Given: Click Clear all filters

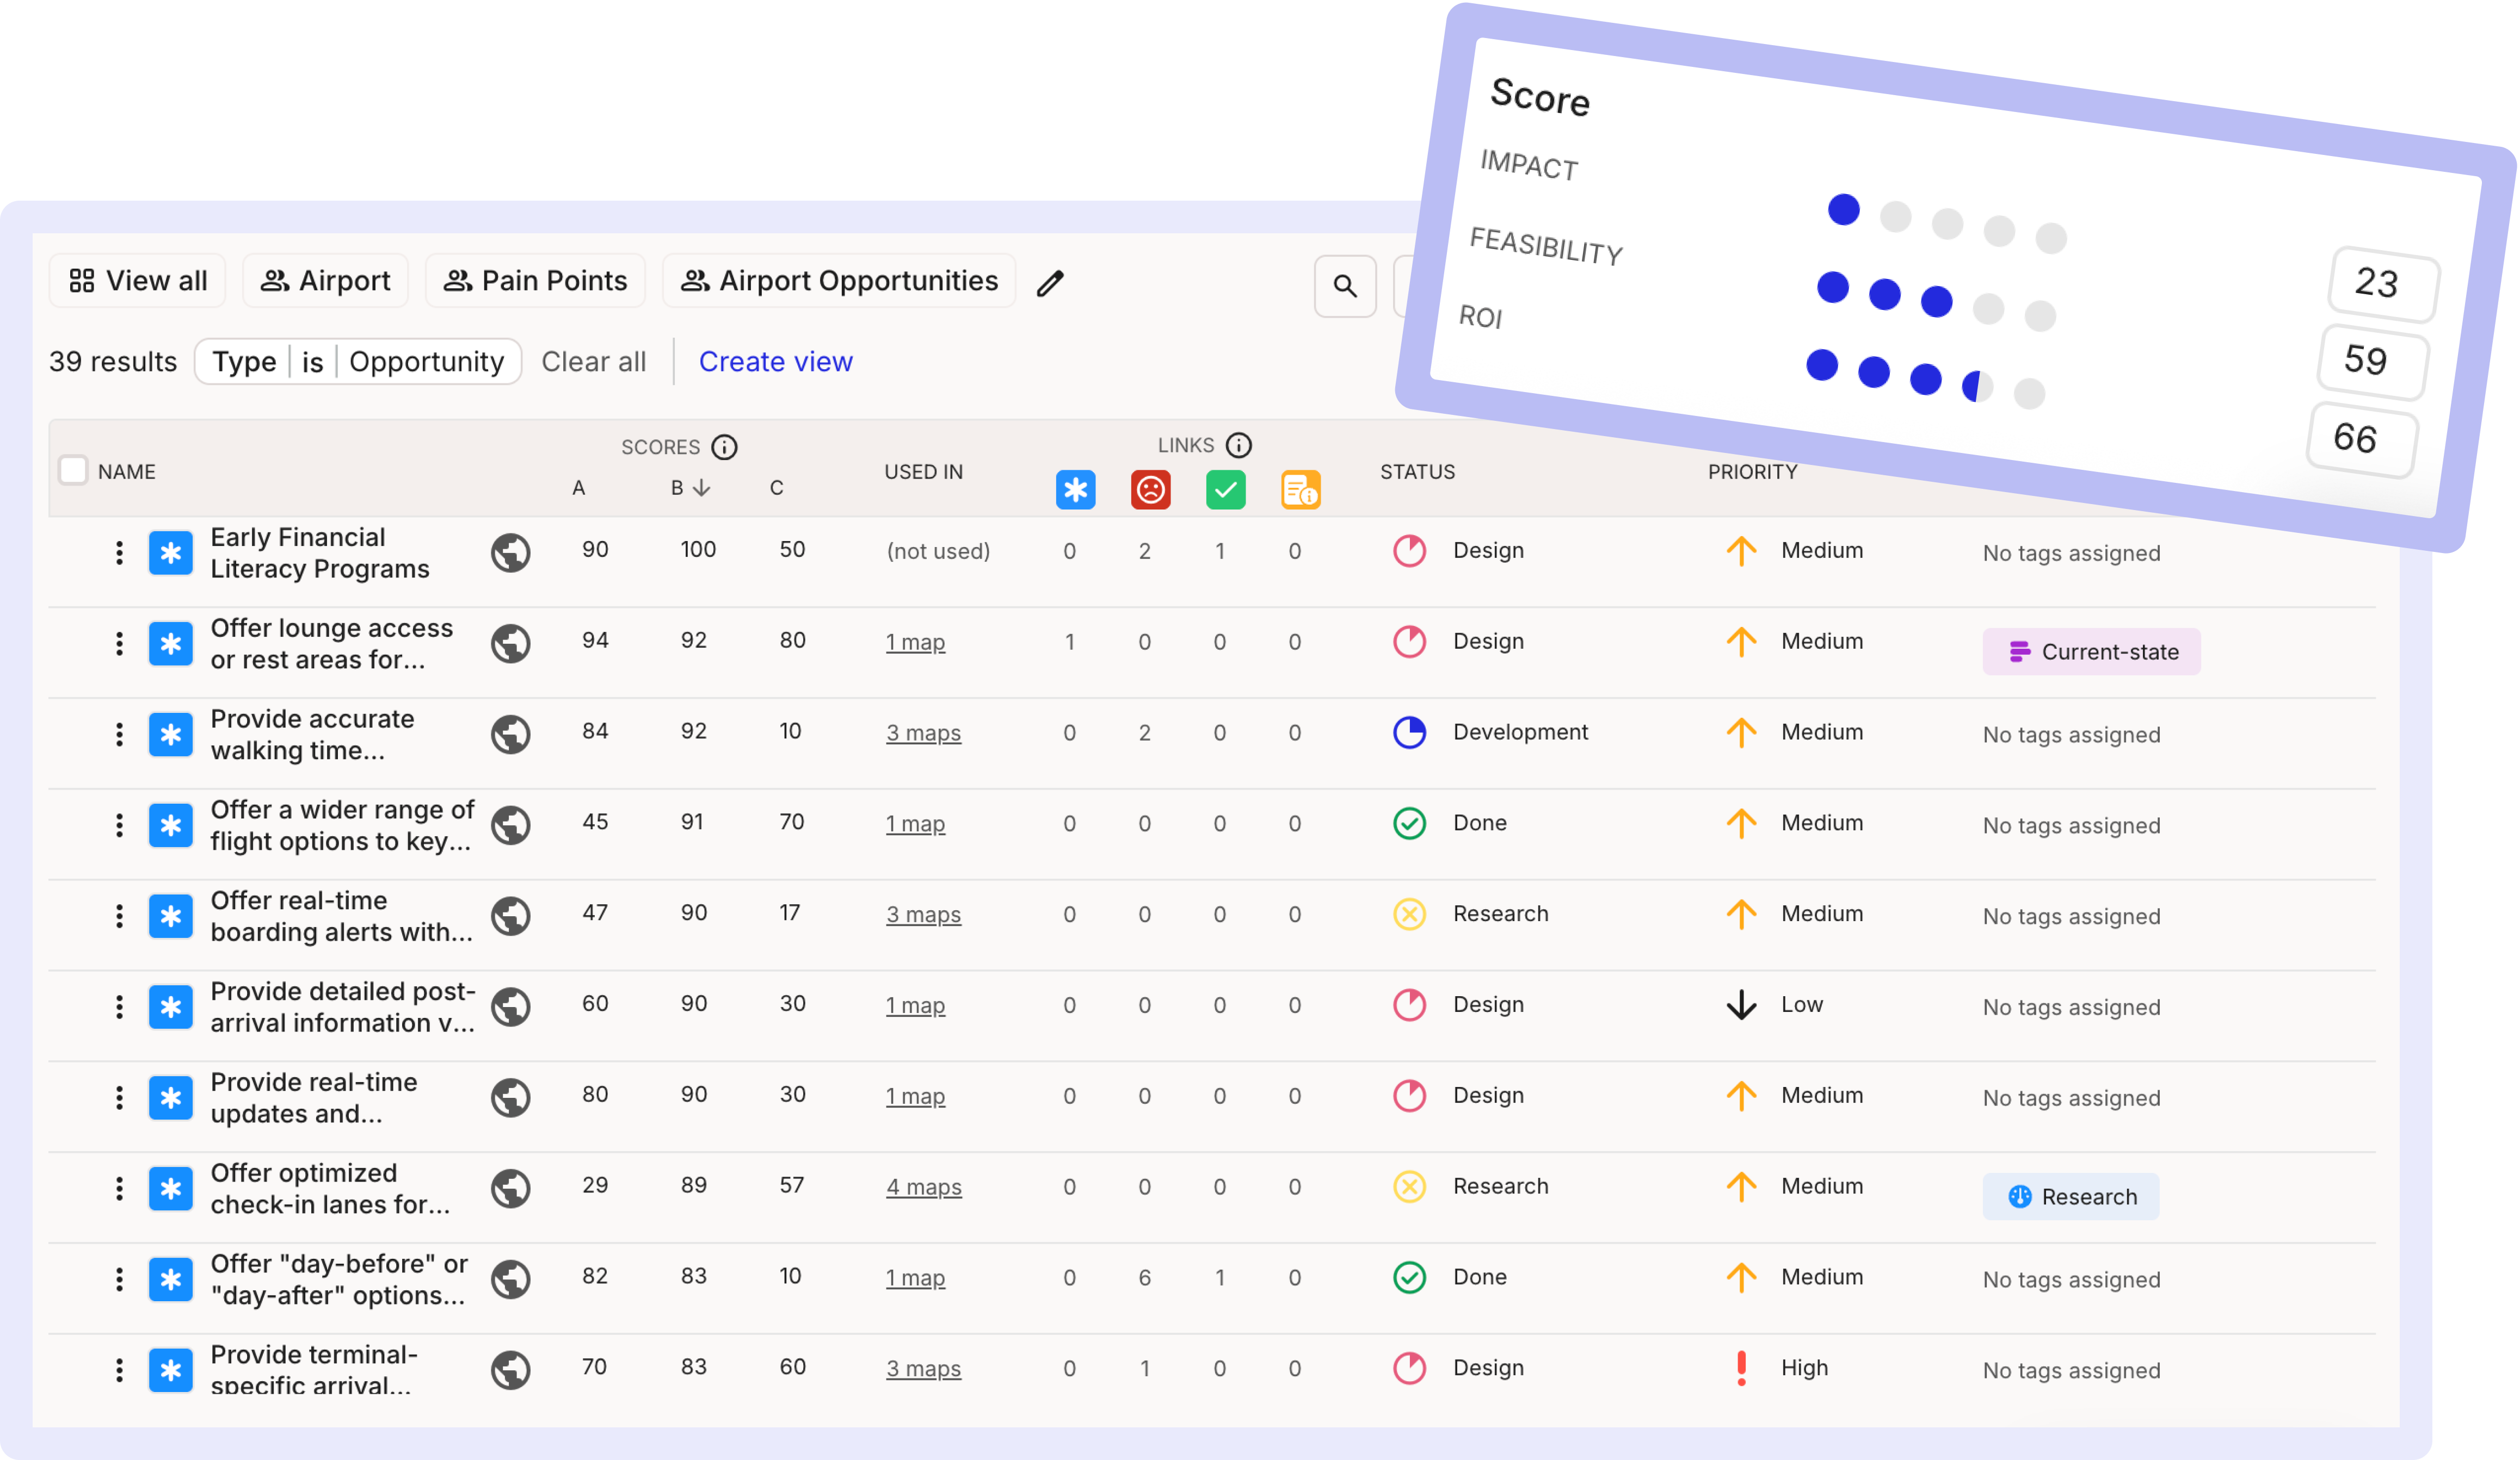Looking at the screenshot, I should coord(593,362).
